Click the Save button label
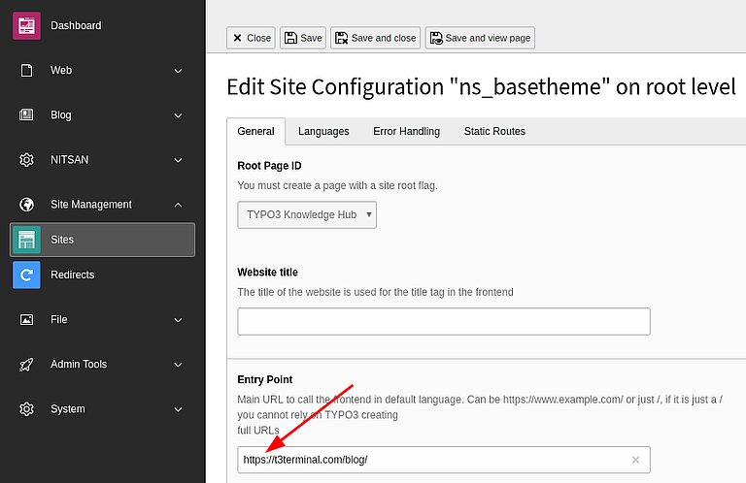Image resolution: width=746 pixels, height=483 pixels. tap(311, 38)
